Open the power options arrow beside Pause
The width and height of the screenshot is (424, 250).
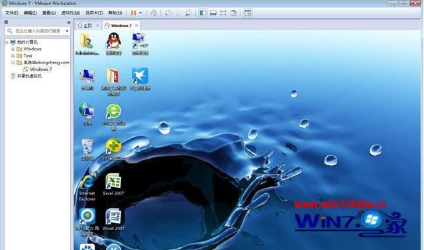coord(140,13)
